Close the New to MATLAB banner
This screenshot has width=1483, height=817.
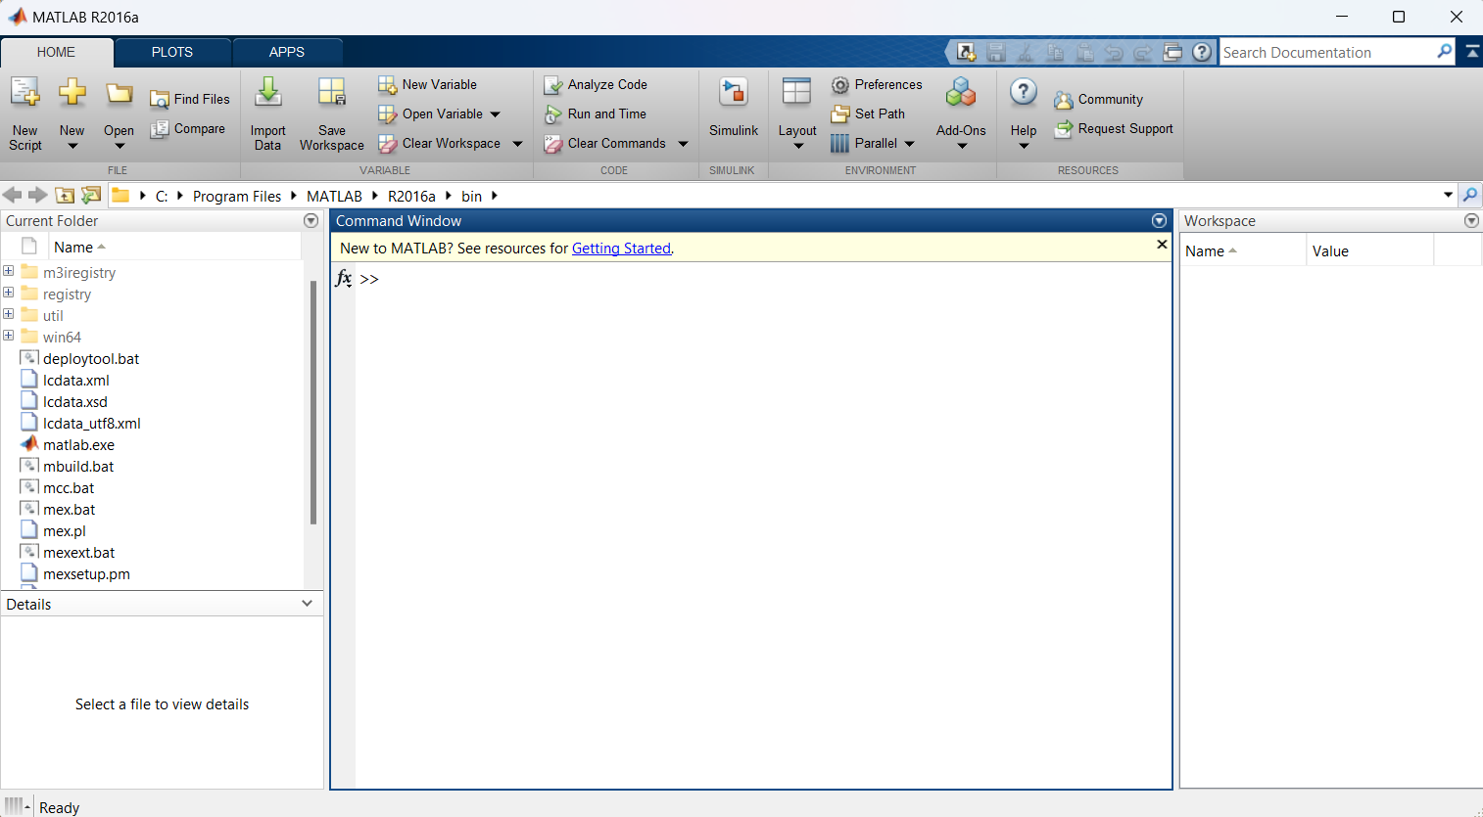coord(1162,245)
